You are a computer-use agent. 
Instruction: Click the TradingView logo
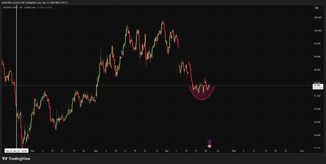[16, 159]
